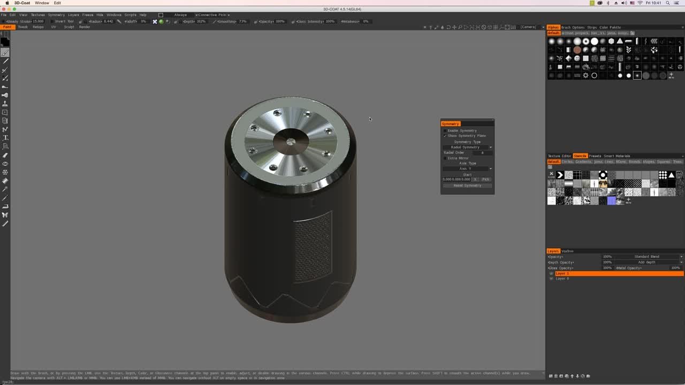
Task: Select the large solid white circle alpha
Action: (x=595, y=41)
